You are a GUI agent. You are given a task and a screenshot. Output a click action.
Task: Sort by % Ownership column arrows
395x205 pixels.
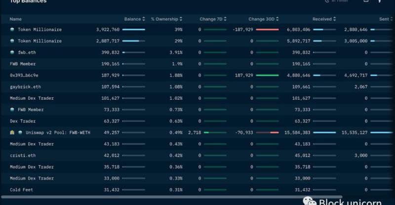pos(181,19)
